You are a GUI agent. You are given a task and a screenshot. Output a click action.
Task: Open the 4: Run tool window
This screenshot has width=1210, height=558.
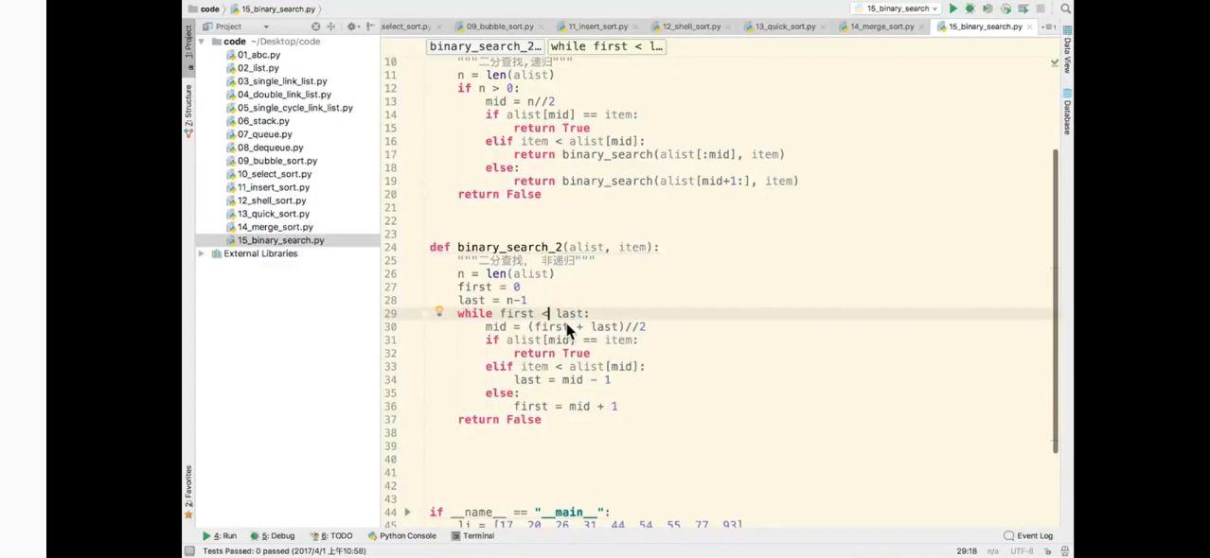coord(220,535)
